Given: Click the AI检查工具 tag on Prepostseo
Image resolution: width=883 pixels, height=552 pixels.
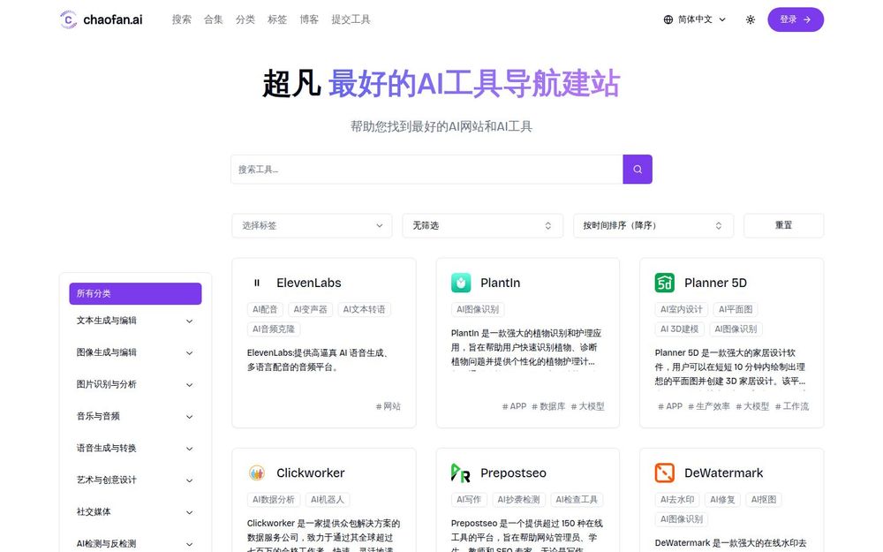Looking at the screenshot, I should click(577, 500).
